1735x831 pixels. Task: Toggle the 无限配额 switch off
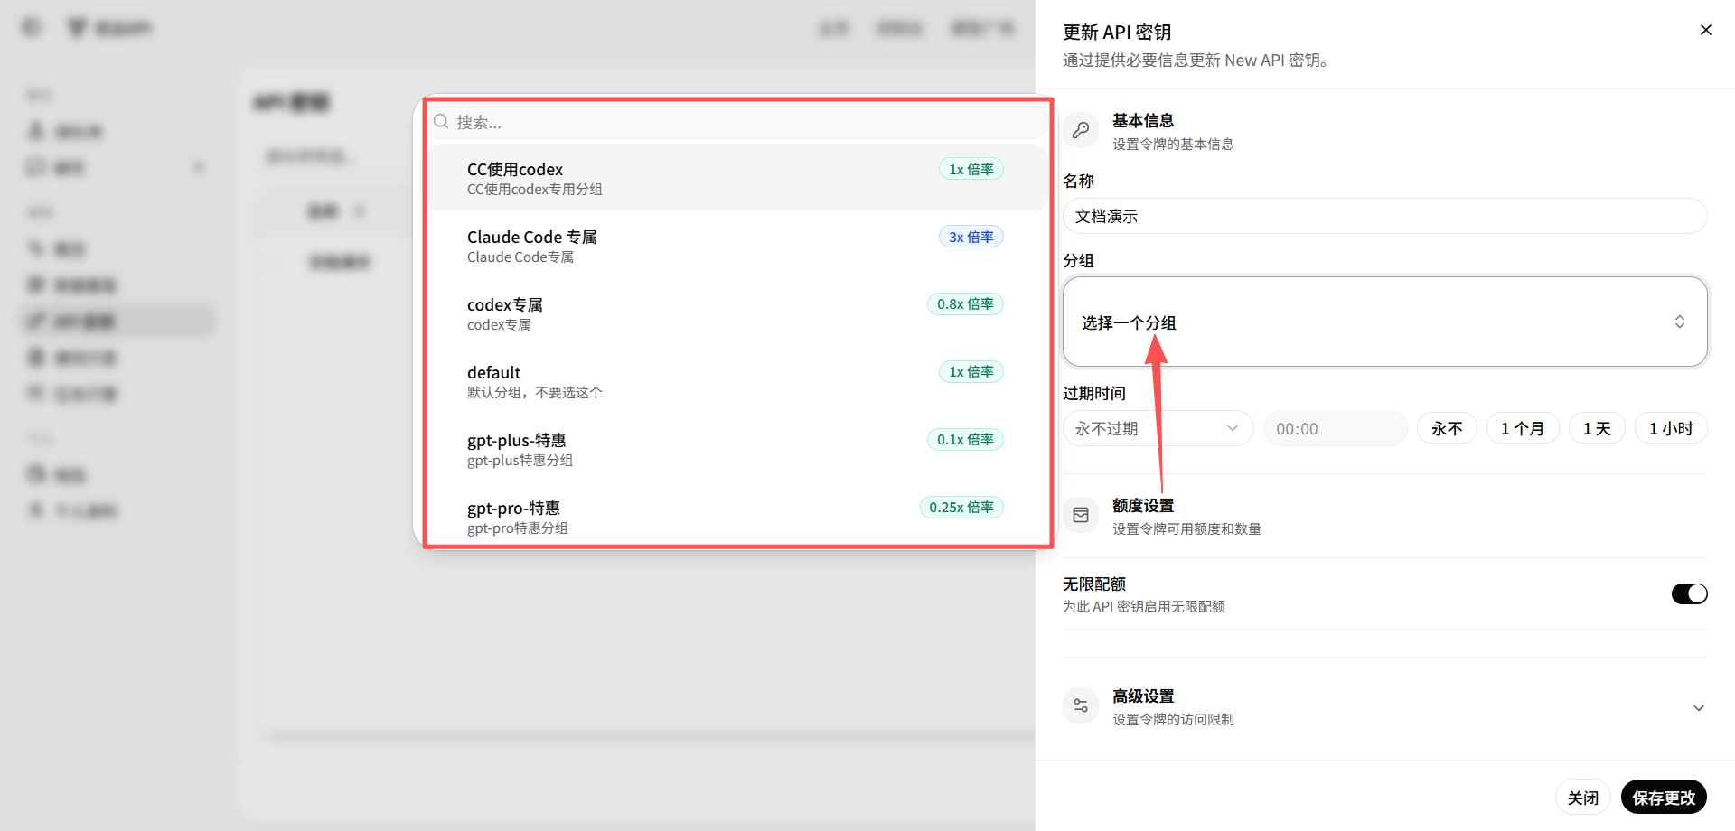click(x=1689, y=593)
